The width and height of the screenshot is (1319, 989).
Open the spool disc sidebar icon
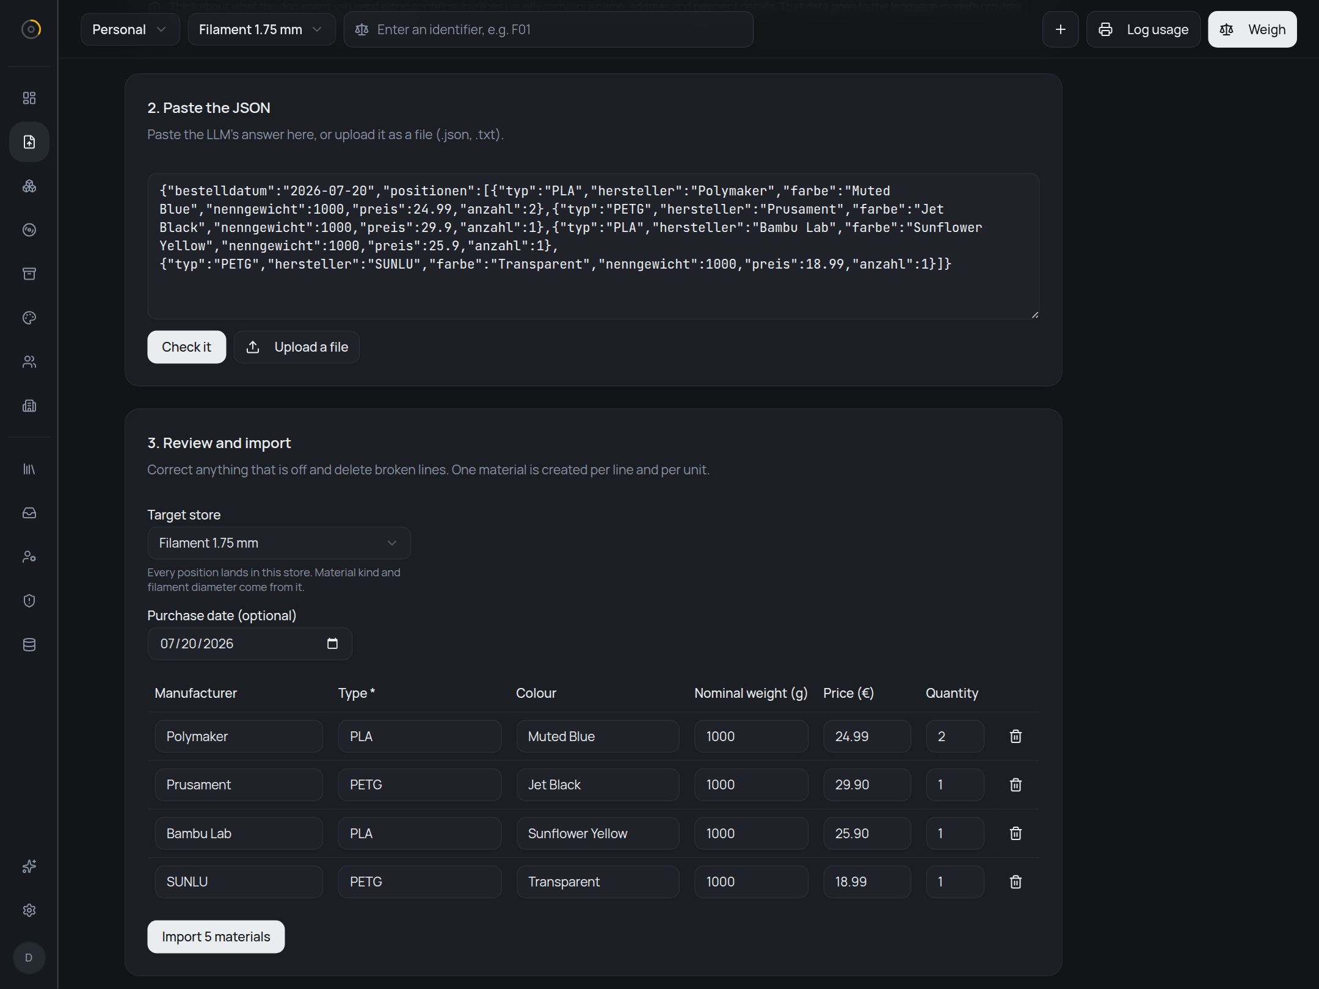pyautogui.click(x=29, y=230)
